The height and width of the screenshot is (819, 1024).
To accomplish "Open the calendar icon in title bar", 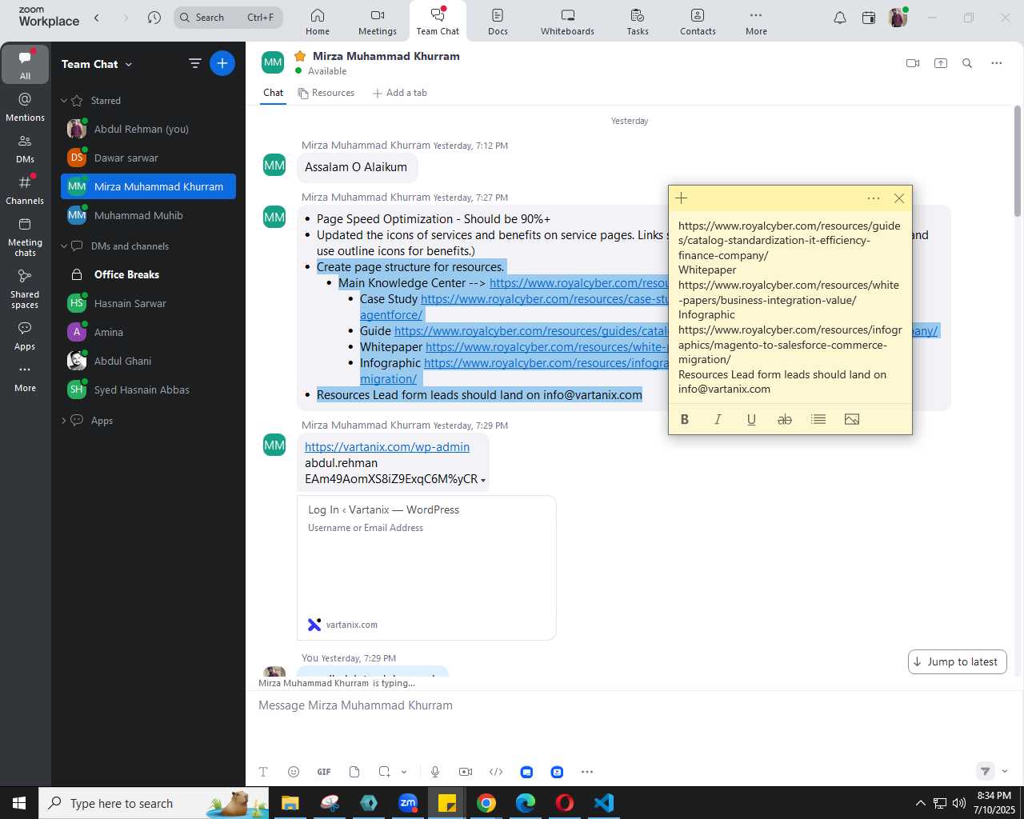I will pyautogui.click(x=868, y=18).
